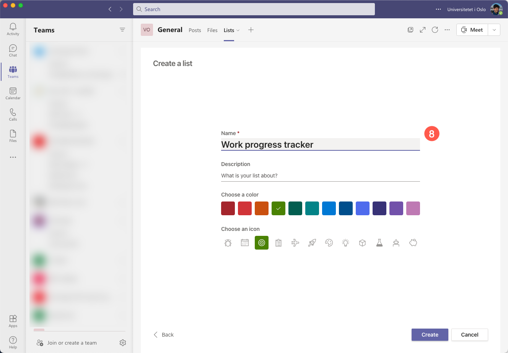
Task: Filter the teams list
Action: click(122, 30)
